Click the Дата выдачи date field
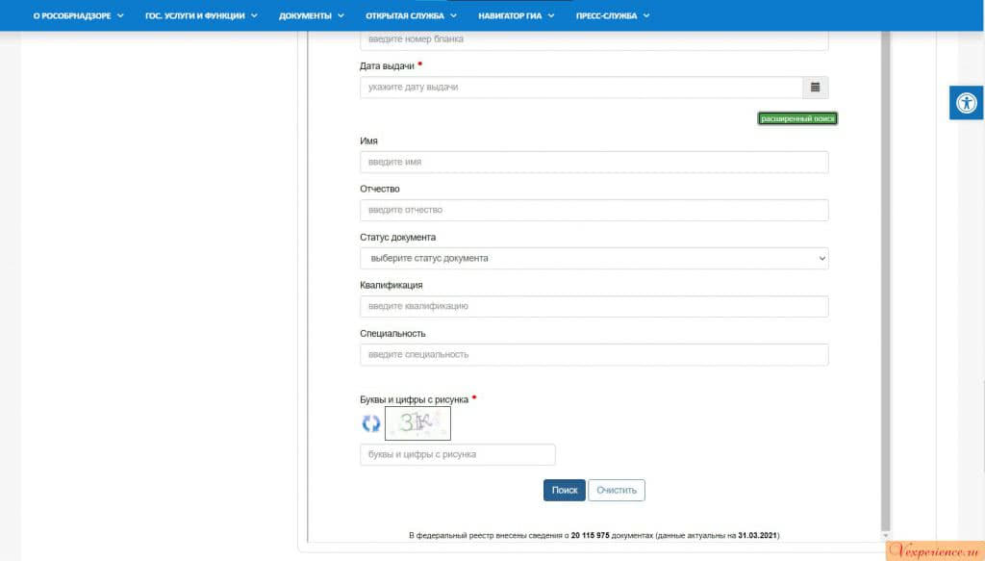The height and width of the screenshot is (561, 985). (581, 88)
